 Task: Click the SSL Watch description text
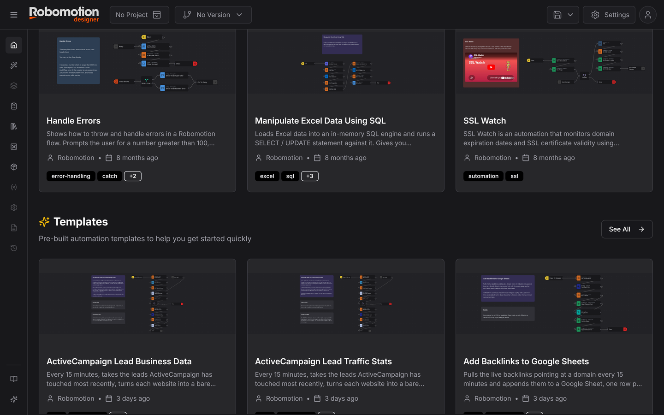(x=541, y=138)
